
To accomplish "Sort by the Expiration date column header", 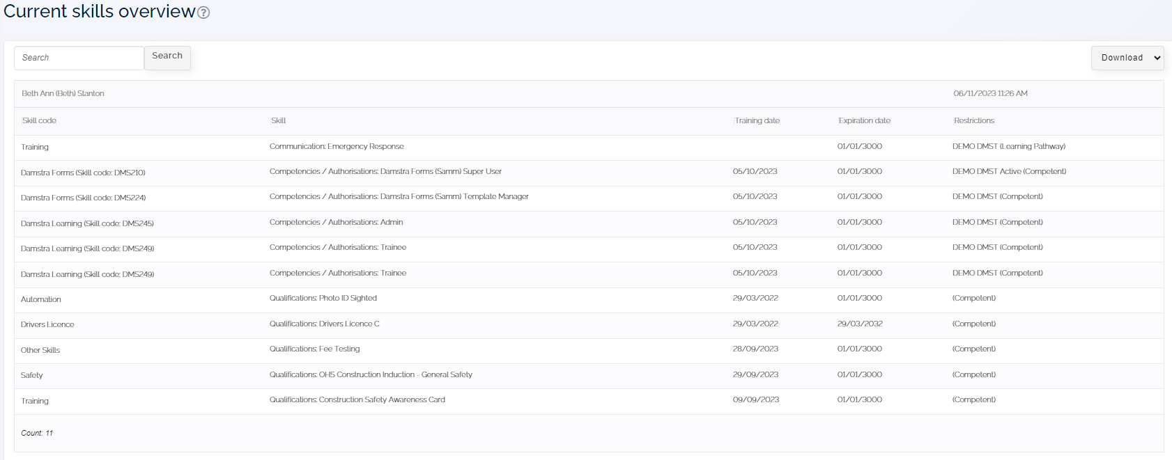I will coord(864,121).
